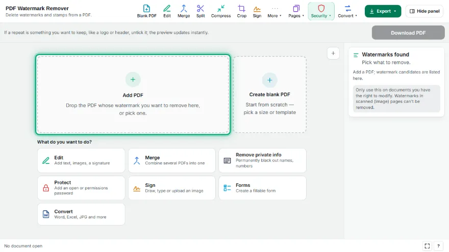This screenshot has height=252, width=449.
Task: Open the Merge tool in the toolbar
Action: 184,11
